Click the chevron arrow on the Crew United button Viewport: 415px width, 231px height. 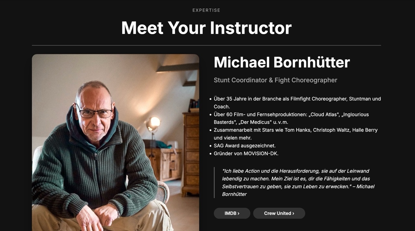293,213
